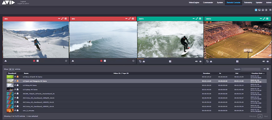Eject the clip from OUT2 player
Screen dimensions: 272x120
211,62
